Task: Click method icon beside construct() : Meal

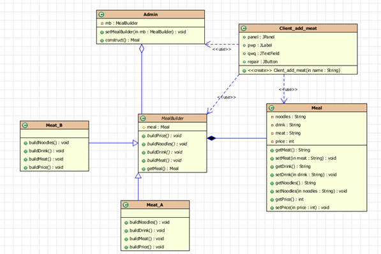Action: 102,41
